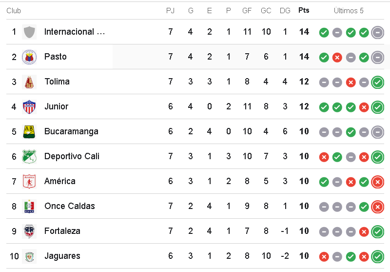Click the Junior team badge
Viewport: 390px width, 272px height.
tap(29, 107)
